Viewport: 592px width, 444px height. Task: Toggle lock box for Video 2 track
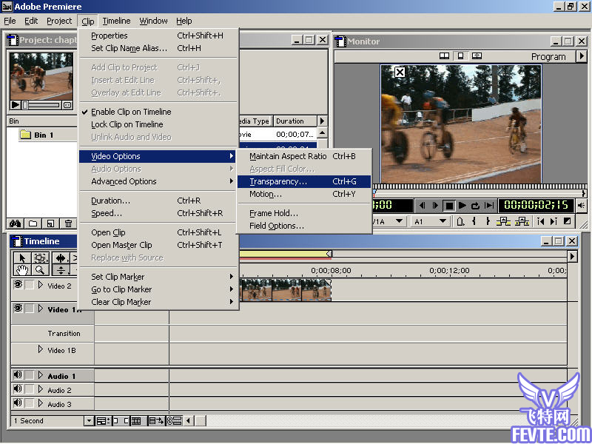(x=30, y=285)
